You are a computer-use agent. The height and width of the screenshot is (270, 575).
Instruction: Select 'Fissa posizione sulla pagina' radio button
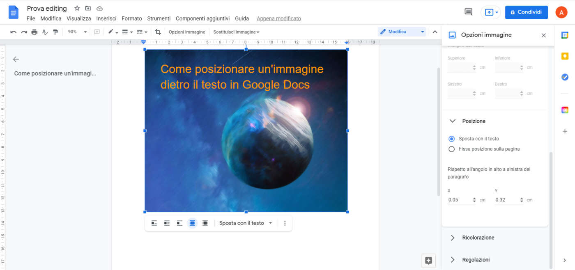[x=452, y=149]
